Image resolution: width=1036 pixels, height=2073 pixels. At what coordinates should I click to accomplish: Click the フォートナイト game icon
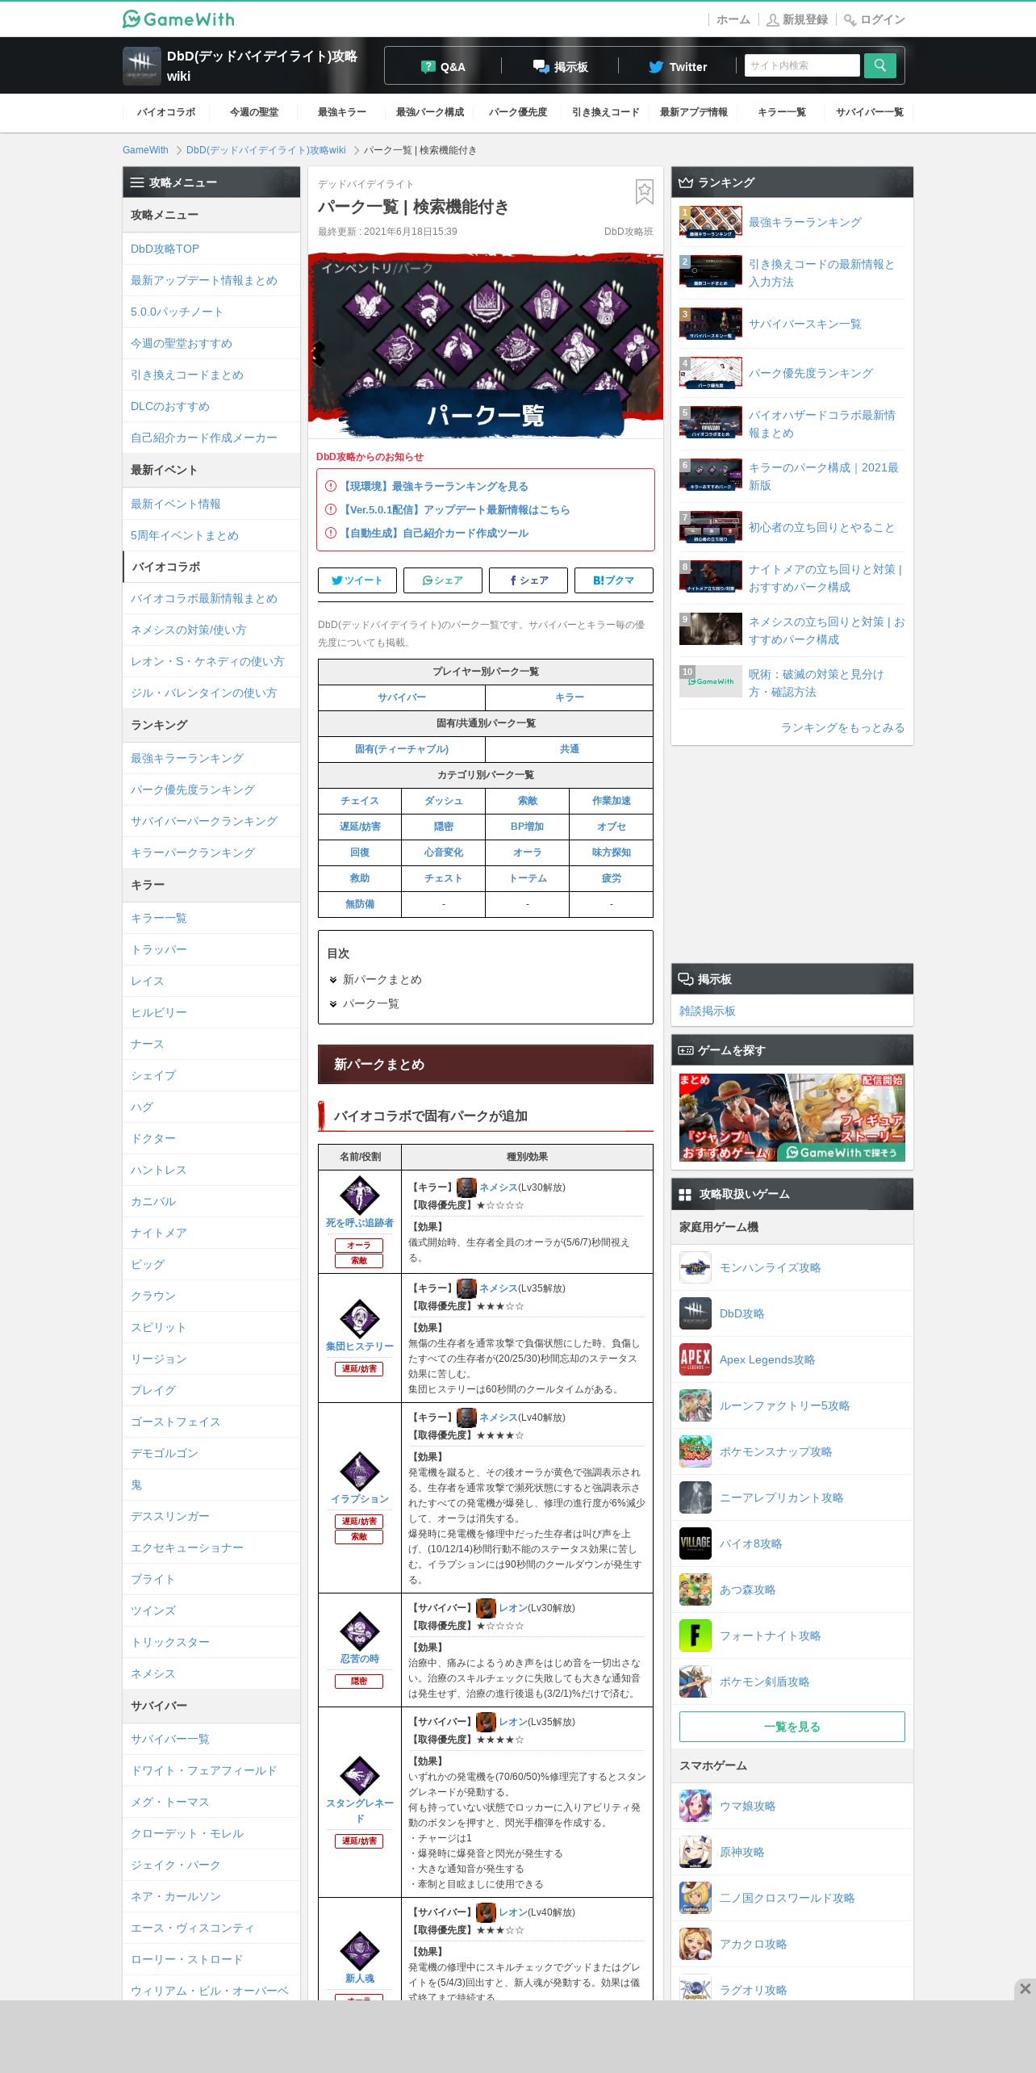point(695,1635)
